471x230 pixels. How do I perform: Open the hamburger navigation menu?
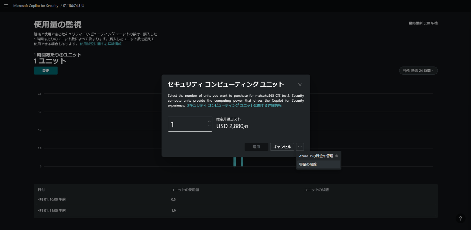pos(6,6)
